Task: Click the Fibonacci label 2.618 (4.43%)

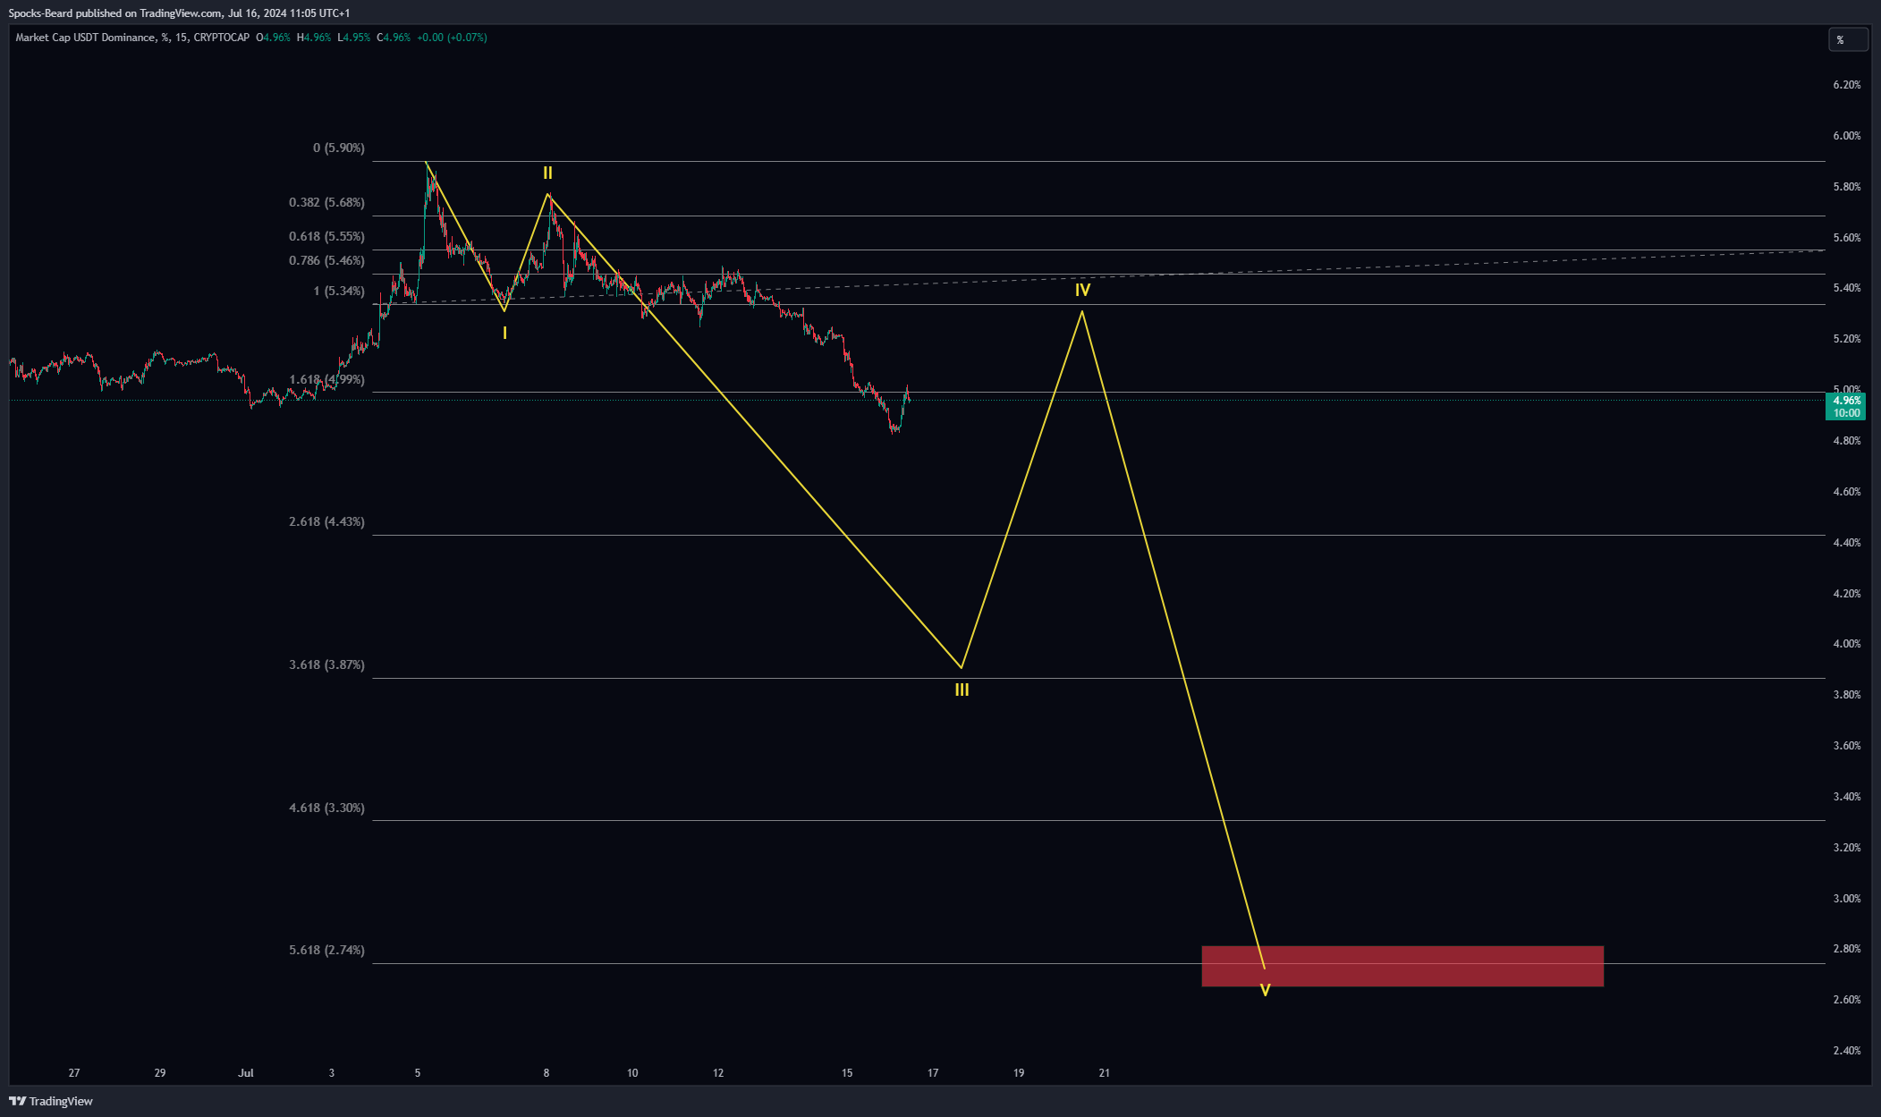Action: point(326,522)
